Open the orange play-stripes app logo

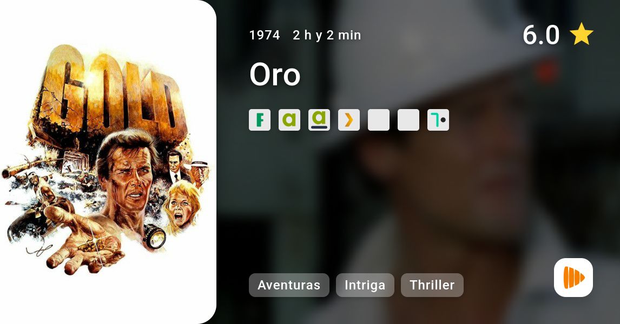573,278
